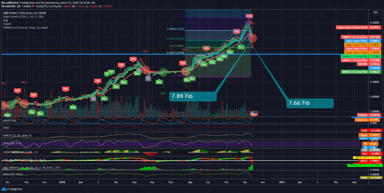384x193 pixels.
Task: Click the Tem month label on time axis
Action: tap(171, 182)
